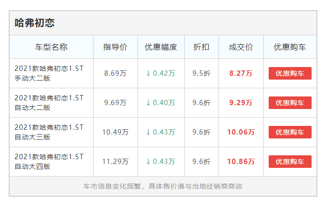This screenshot has height=205, width=328.
Task: Click the red deal price 8.27万
Action: pyautogui.click(x=241, y=73)
